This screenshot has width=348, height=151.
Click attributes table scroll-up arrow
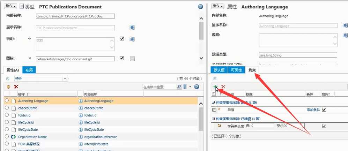click(201, 104)
